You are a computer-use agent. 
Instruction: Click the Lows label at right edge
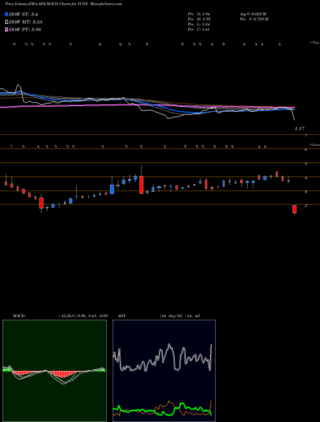315,145
